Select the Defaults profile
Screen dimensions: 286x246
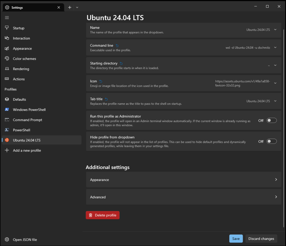point(42,99)
